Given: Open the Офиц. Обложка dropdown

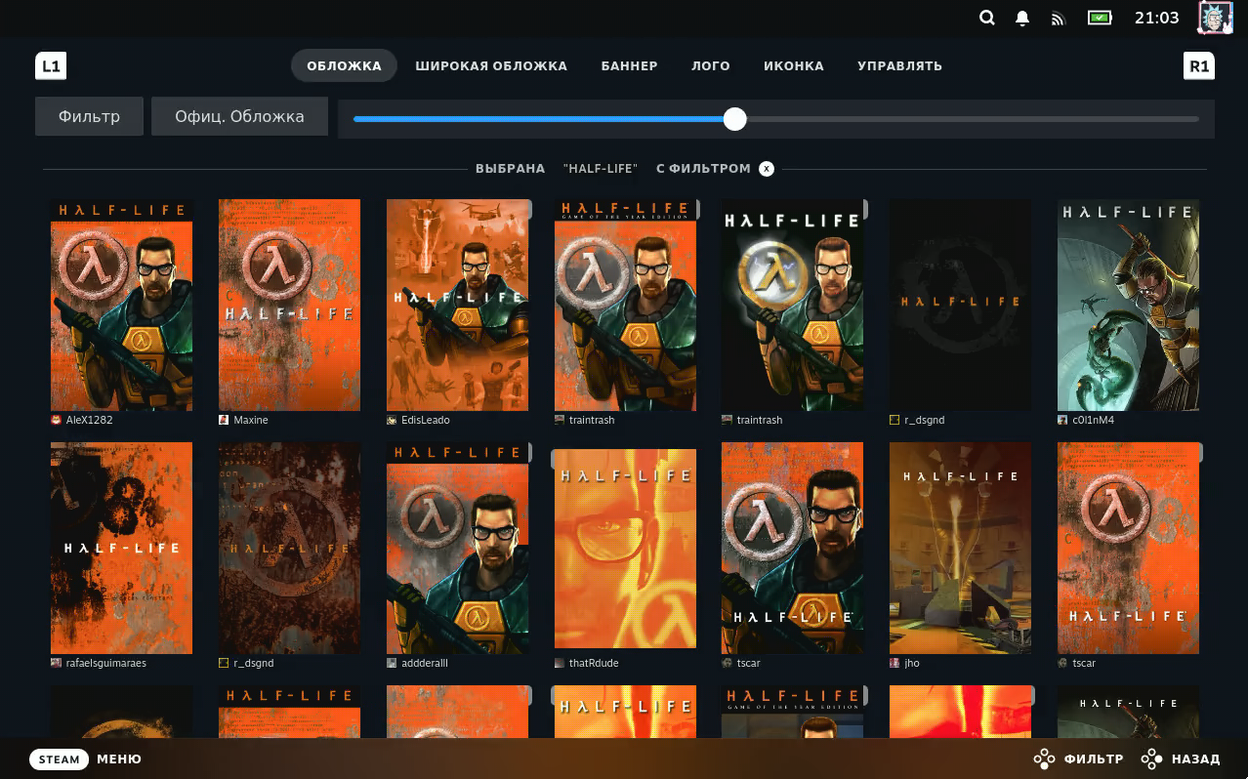Looking at the screenshot, I should click(x=239, y=116).
